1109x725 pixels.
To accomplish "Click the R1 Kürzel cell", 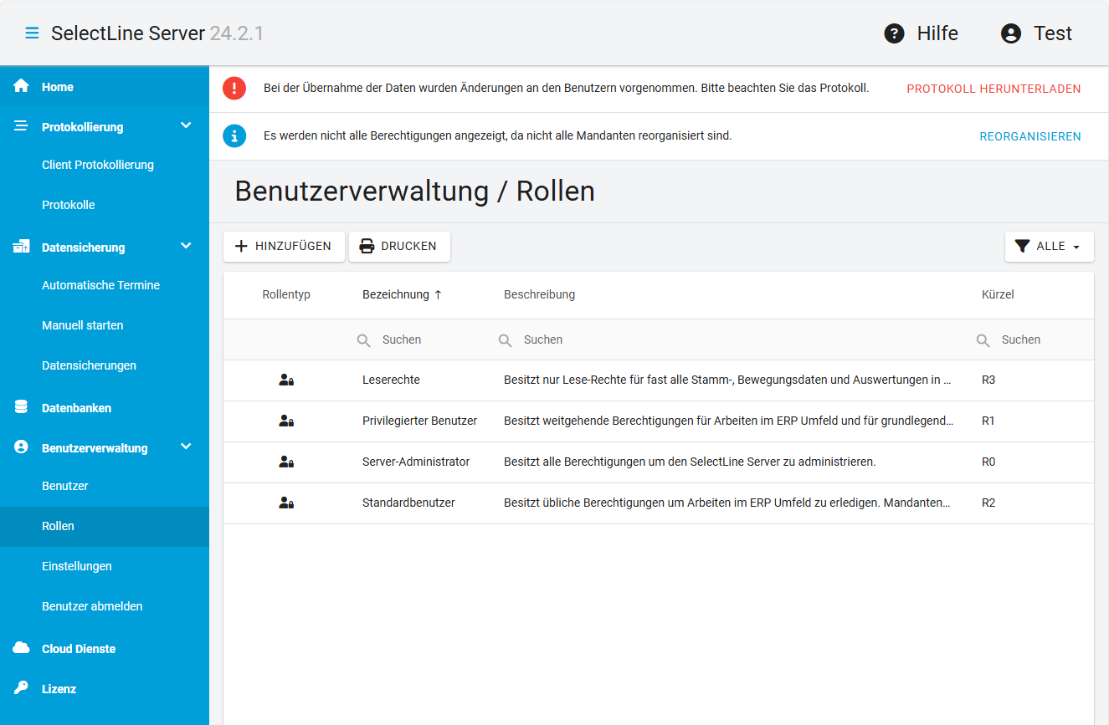I will pos(988,421).
